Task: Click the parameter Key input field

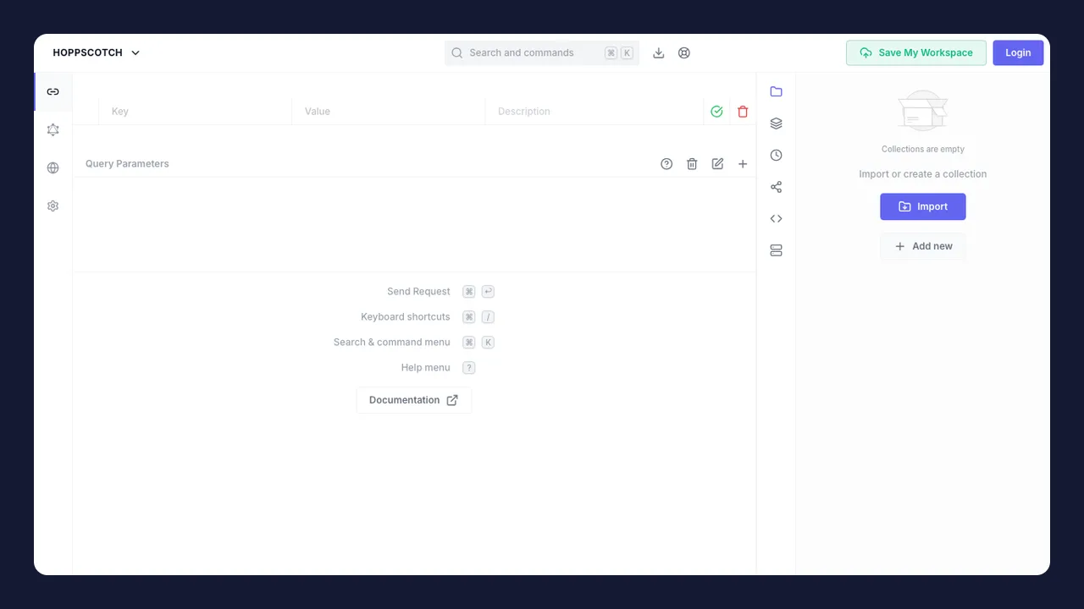Action: 196,111
